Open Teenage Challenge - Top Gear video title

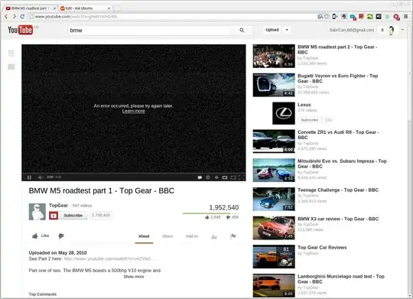pyautogui.click(x=338, y=190)
